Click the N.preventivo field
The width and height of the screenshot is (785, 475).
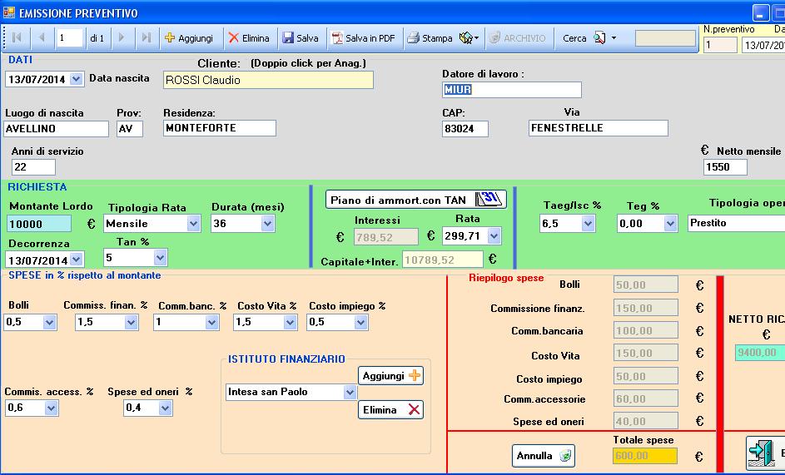[720, 45]
